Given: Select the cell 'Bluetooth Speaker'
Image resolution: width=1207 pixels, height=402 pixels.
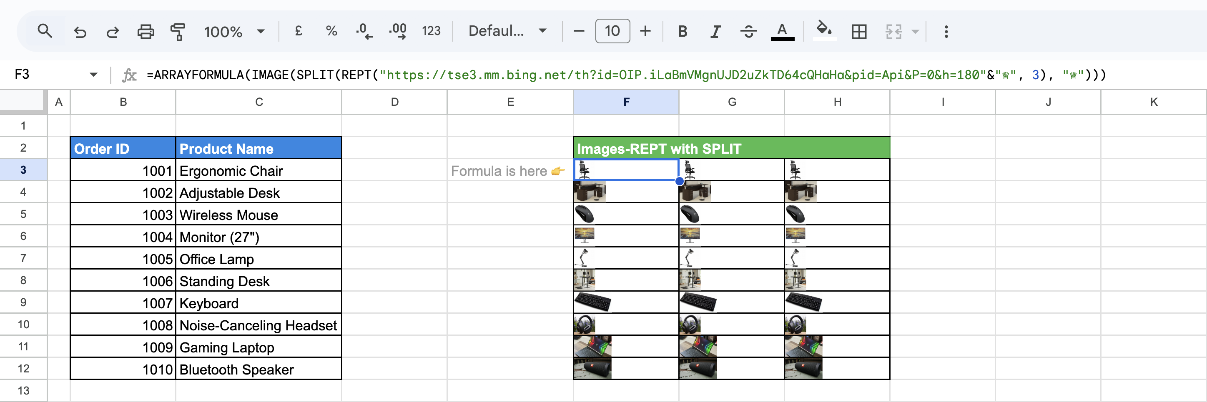Looking at the screenshot, I should pyautogui.click(x=258, y=369).
